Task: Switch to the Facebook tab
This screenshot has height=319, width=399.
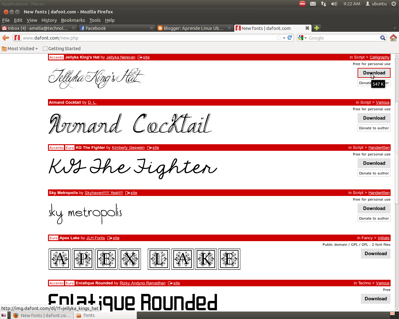Action: click(x=117, y=28)
